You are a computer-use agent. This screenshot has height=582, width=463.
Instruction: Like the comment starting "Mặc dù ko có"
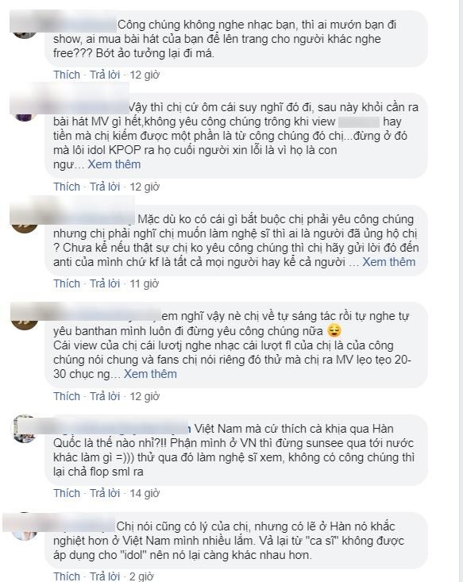click(67, 283)
